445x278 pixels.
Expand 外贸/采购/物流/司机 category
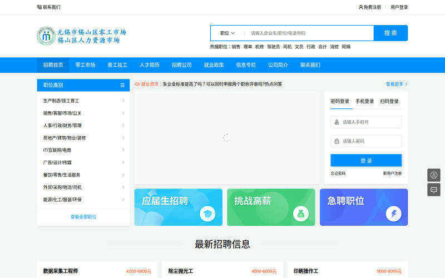click(x=83, y=187)
